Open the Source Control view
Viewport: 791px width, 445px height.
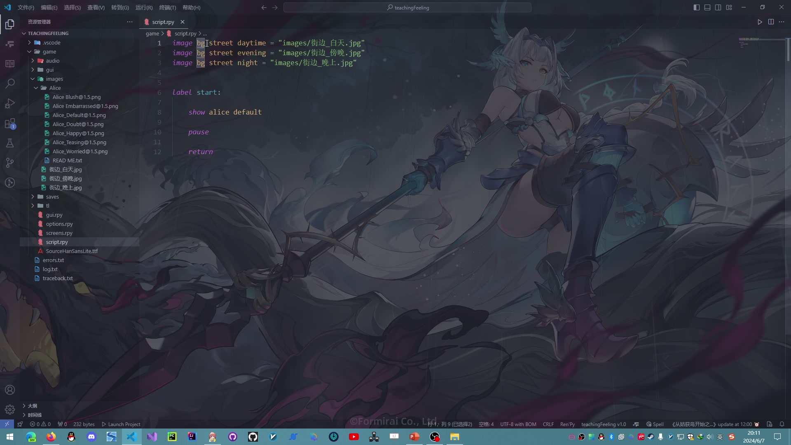pos(10,163)
